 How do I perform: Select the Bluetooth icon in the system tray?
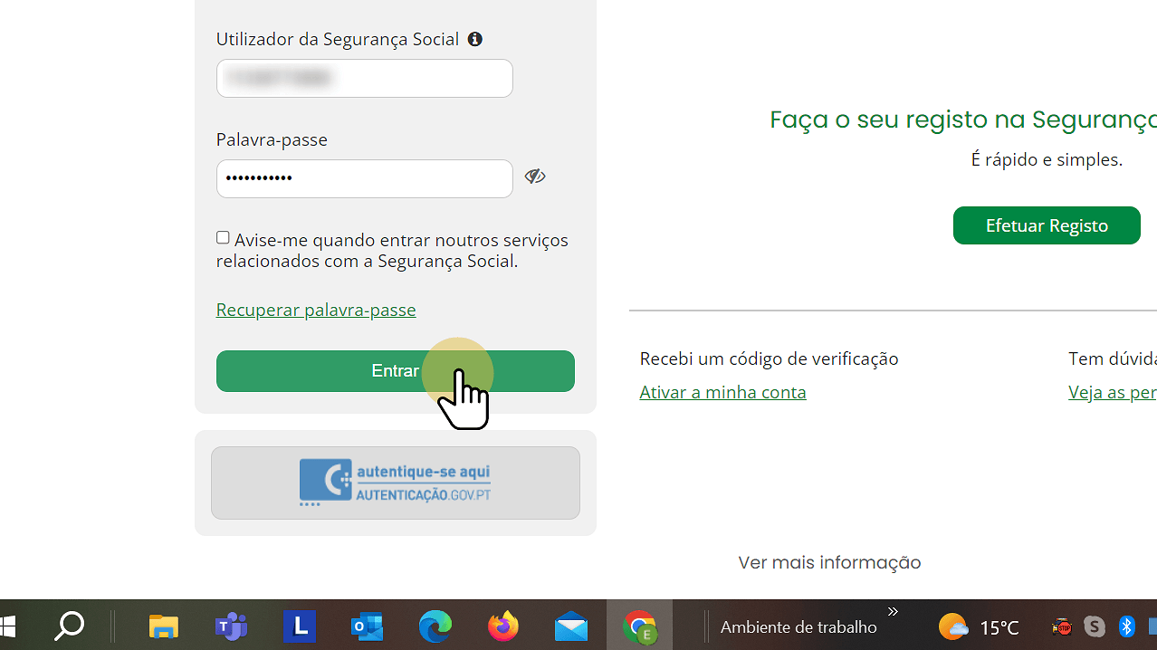coord(1126,626)
